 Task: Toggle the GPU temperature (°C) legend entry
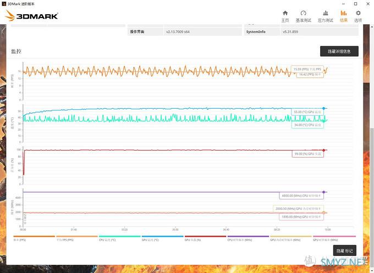point(162,238)
